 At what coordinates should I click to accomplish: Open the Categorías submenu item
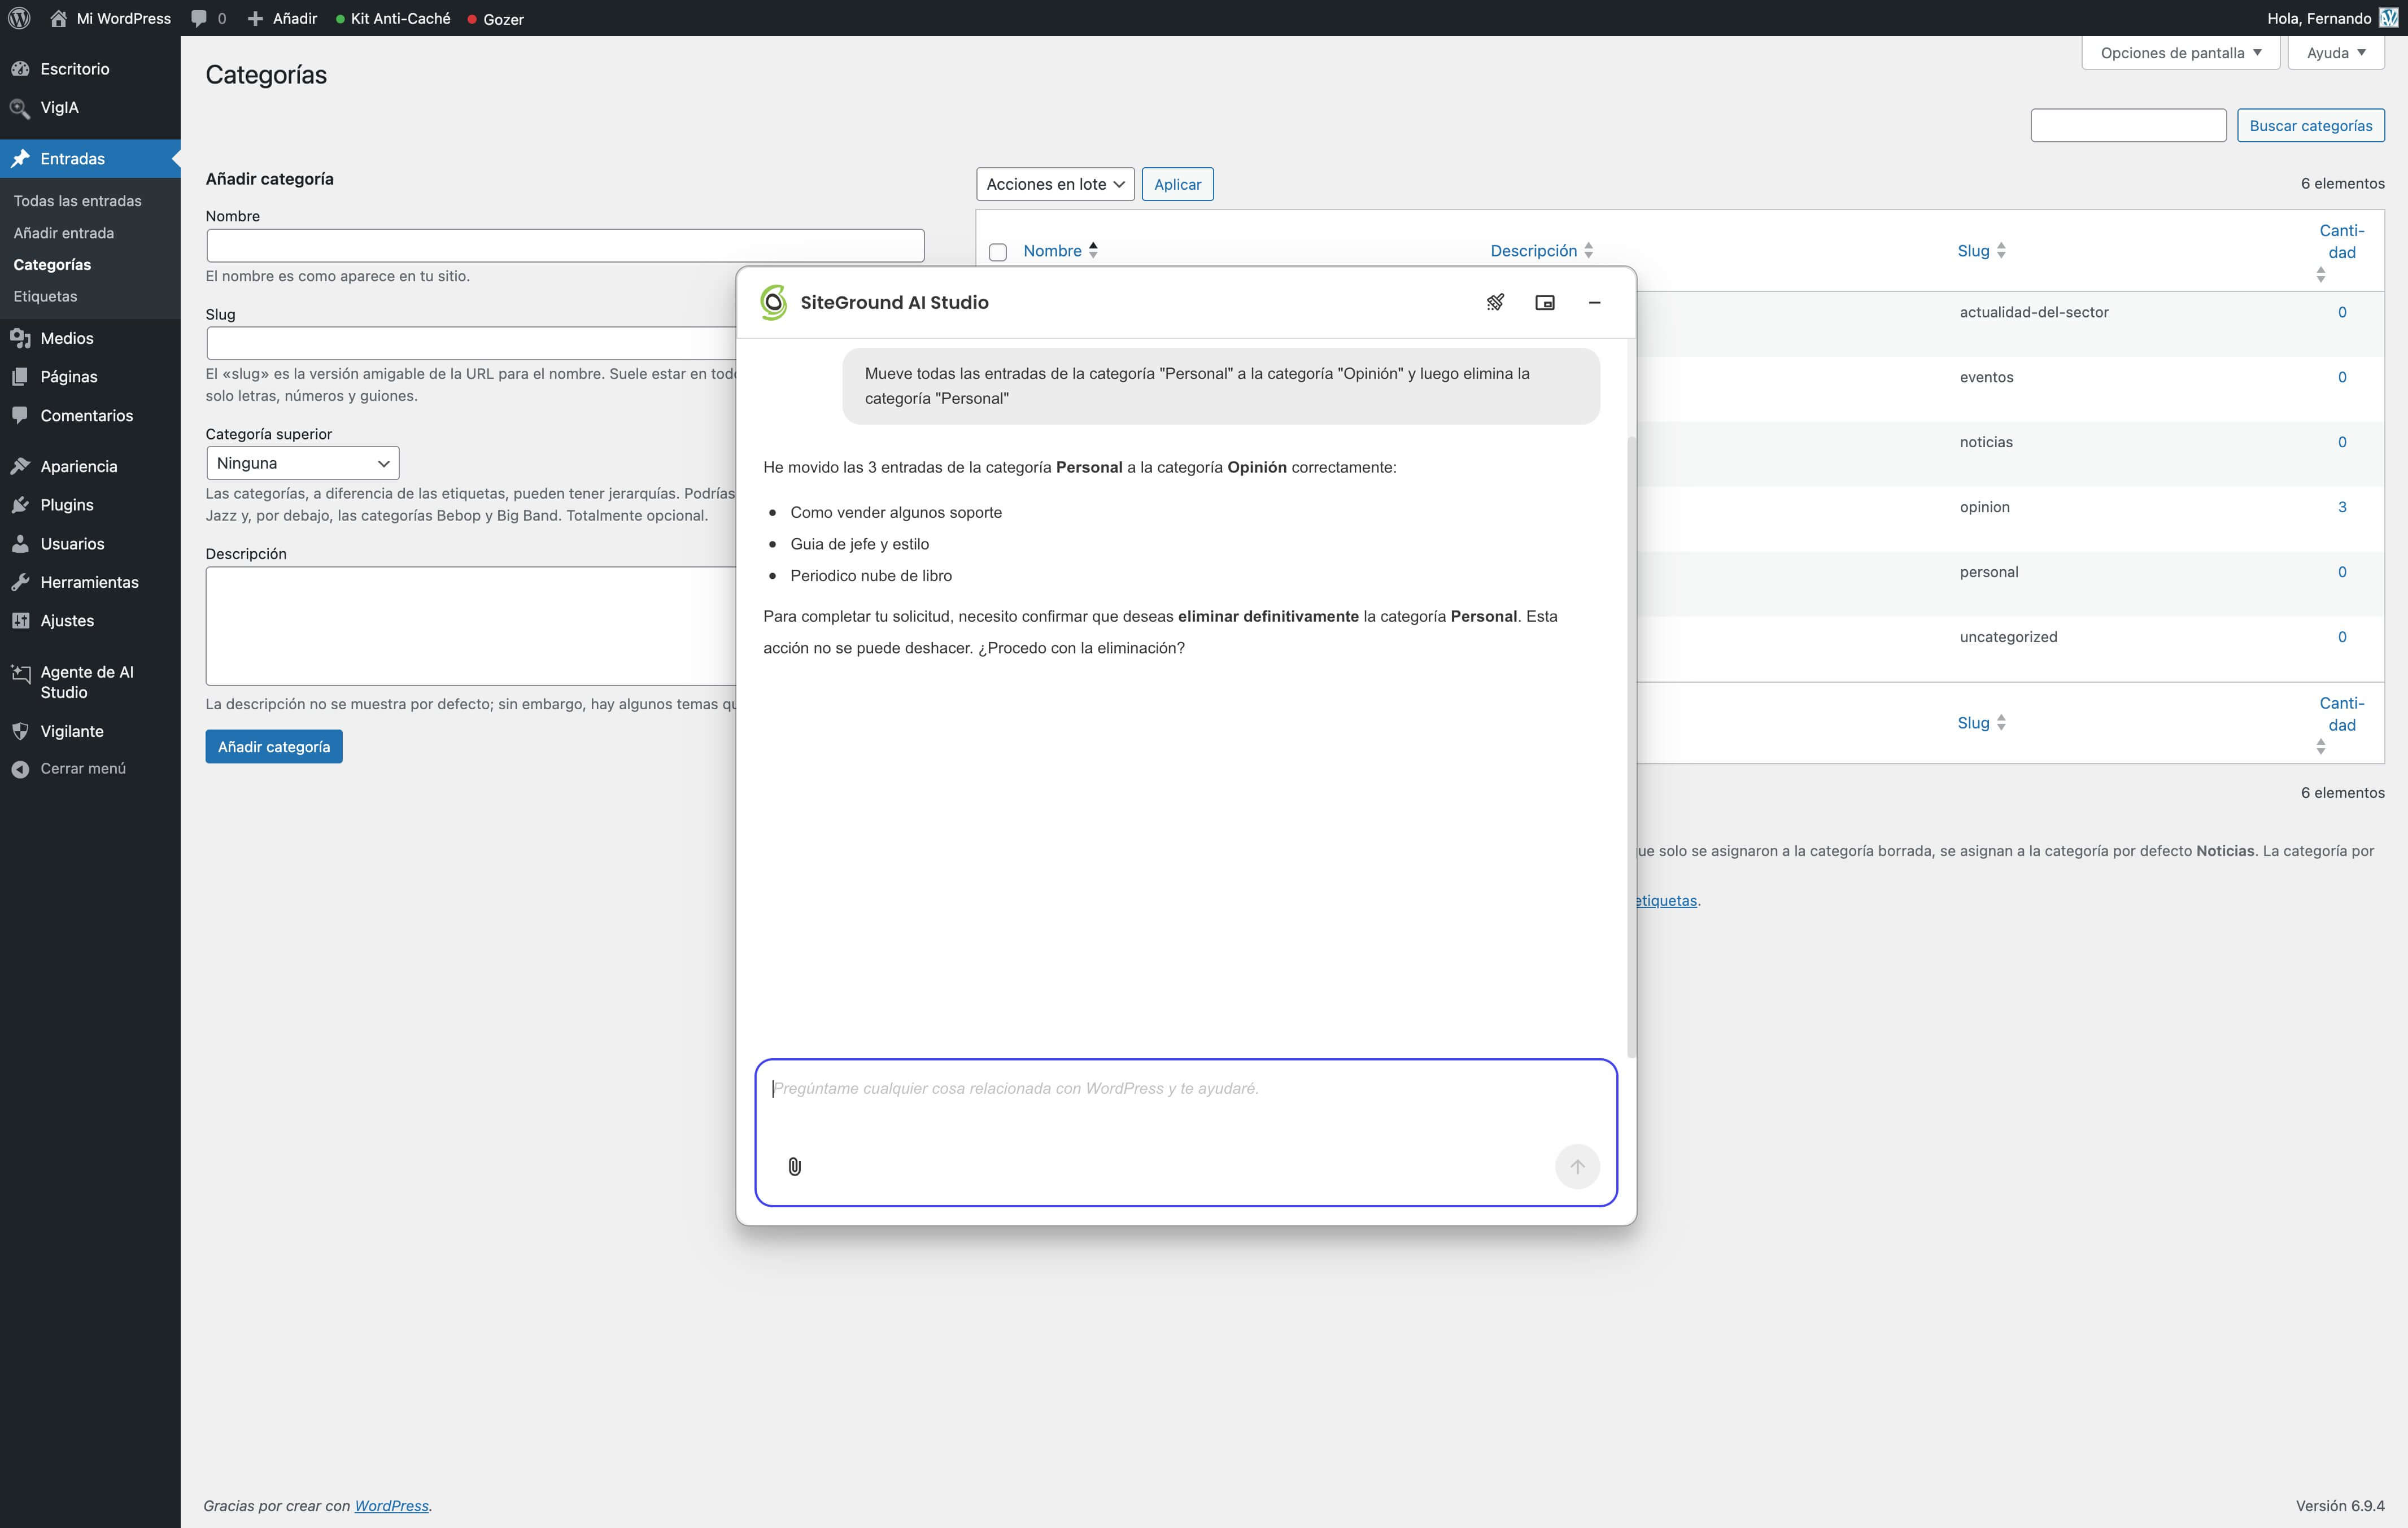(52, 265)
